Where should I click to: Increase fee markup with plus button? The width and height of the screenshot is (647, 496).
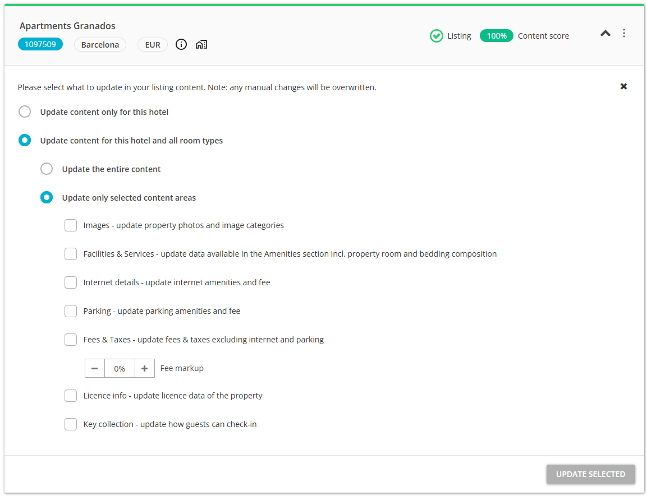coord(144,368)
